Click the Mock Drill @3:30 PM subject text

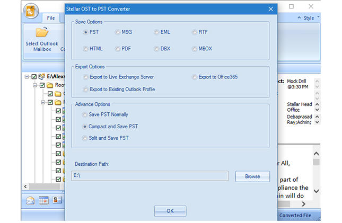[297, 84]
